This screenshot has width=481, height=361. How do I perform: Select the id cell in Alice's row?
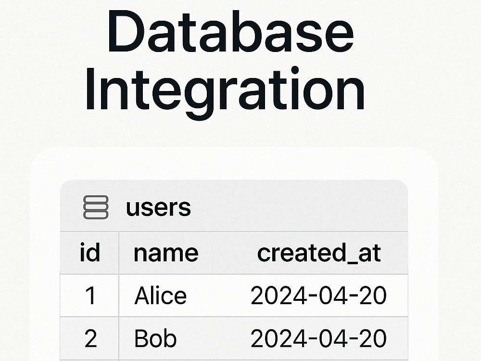point(90,296)
